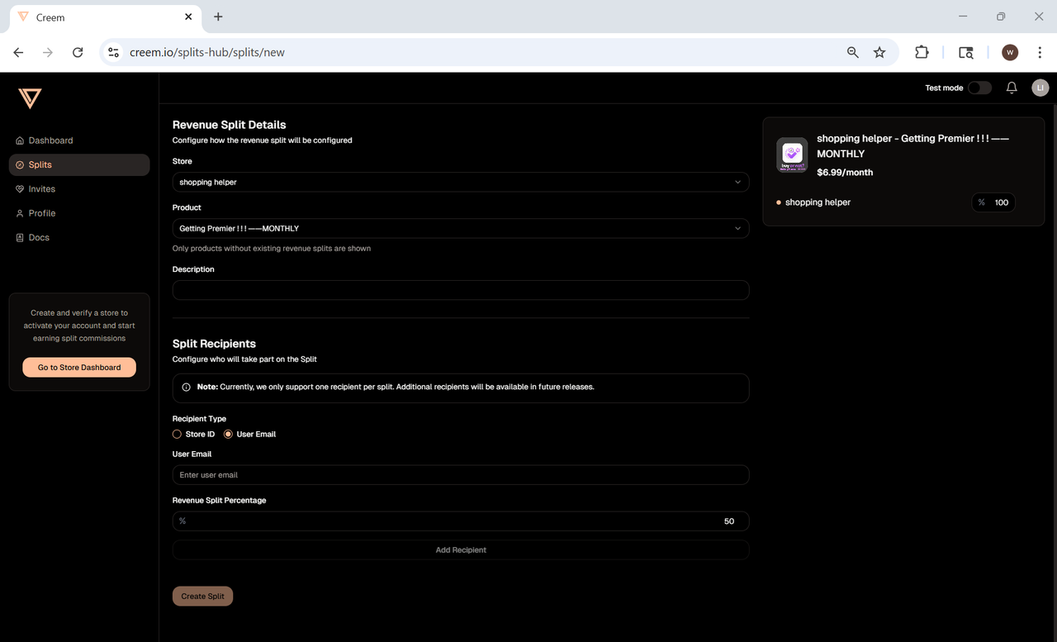Screen dimensions: 1057x642
Task: Click the Docs document icon
Action: 20,237
